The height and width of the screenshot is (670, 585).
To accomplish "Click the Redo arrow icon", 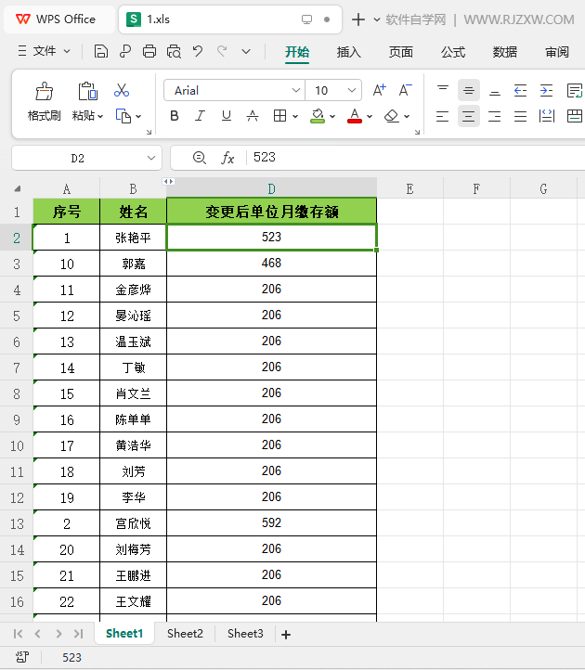I will point(222,52).
